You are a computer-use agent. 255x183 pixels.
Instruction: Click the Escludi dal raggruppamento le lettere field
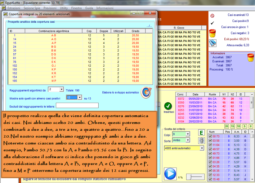77,106
